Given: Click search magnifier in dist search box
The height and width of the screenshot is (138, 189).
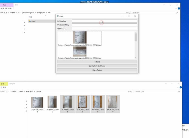Looking at the screenshot, I should (177, 13).
